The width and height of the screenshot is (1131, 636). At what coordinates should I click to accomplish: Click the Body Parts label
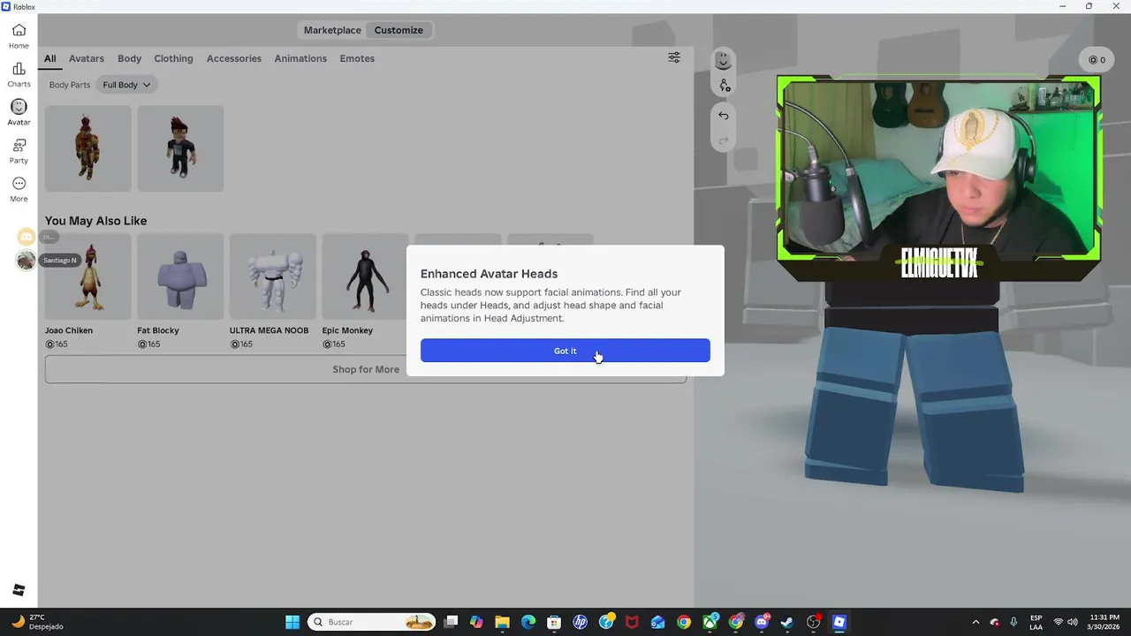click(70, 85)
